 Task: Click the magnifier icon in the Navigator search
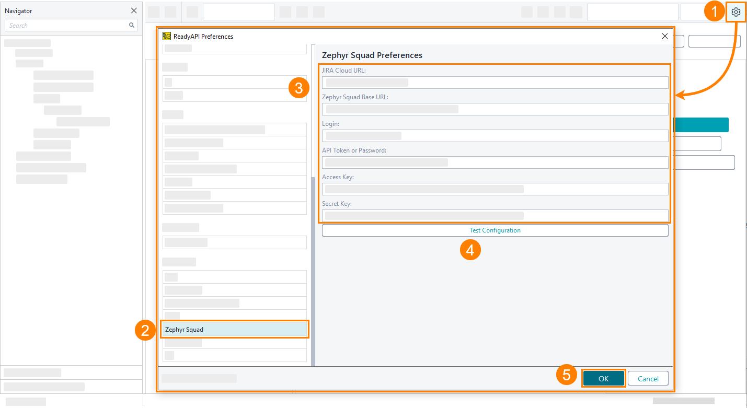[132, 25]
